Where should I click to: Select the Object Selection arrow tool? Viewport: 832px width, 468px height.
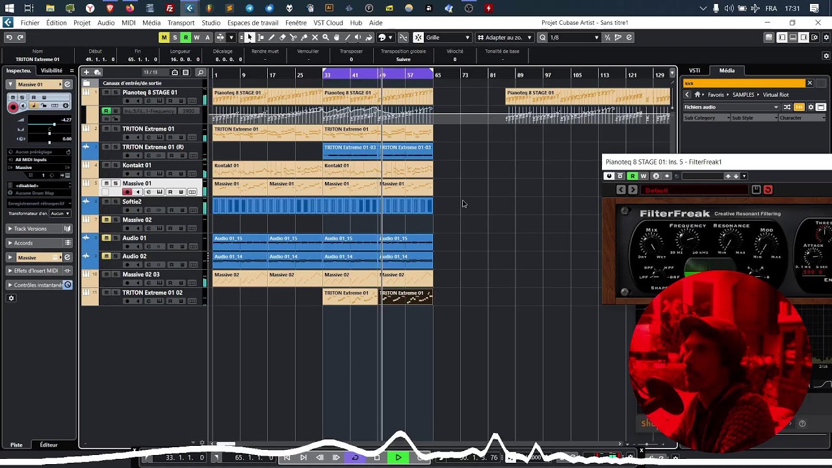pyautogui.click(x=250, y=37)
